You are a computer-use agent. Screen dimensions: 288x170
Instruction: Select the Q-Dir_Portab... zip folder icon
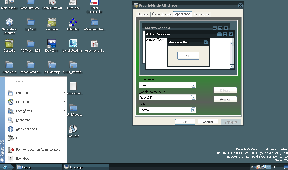pos(73,65)
